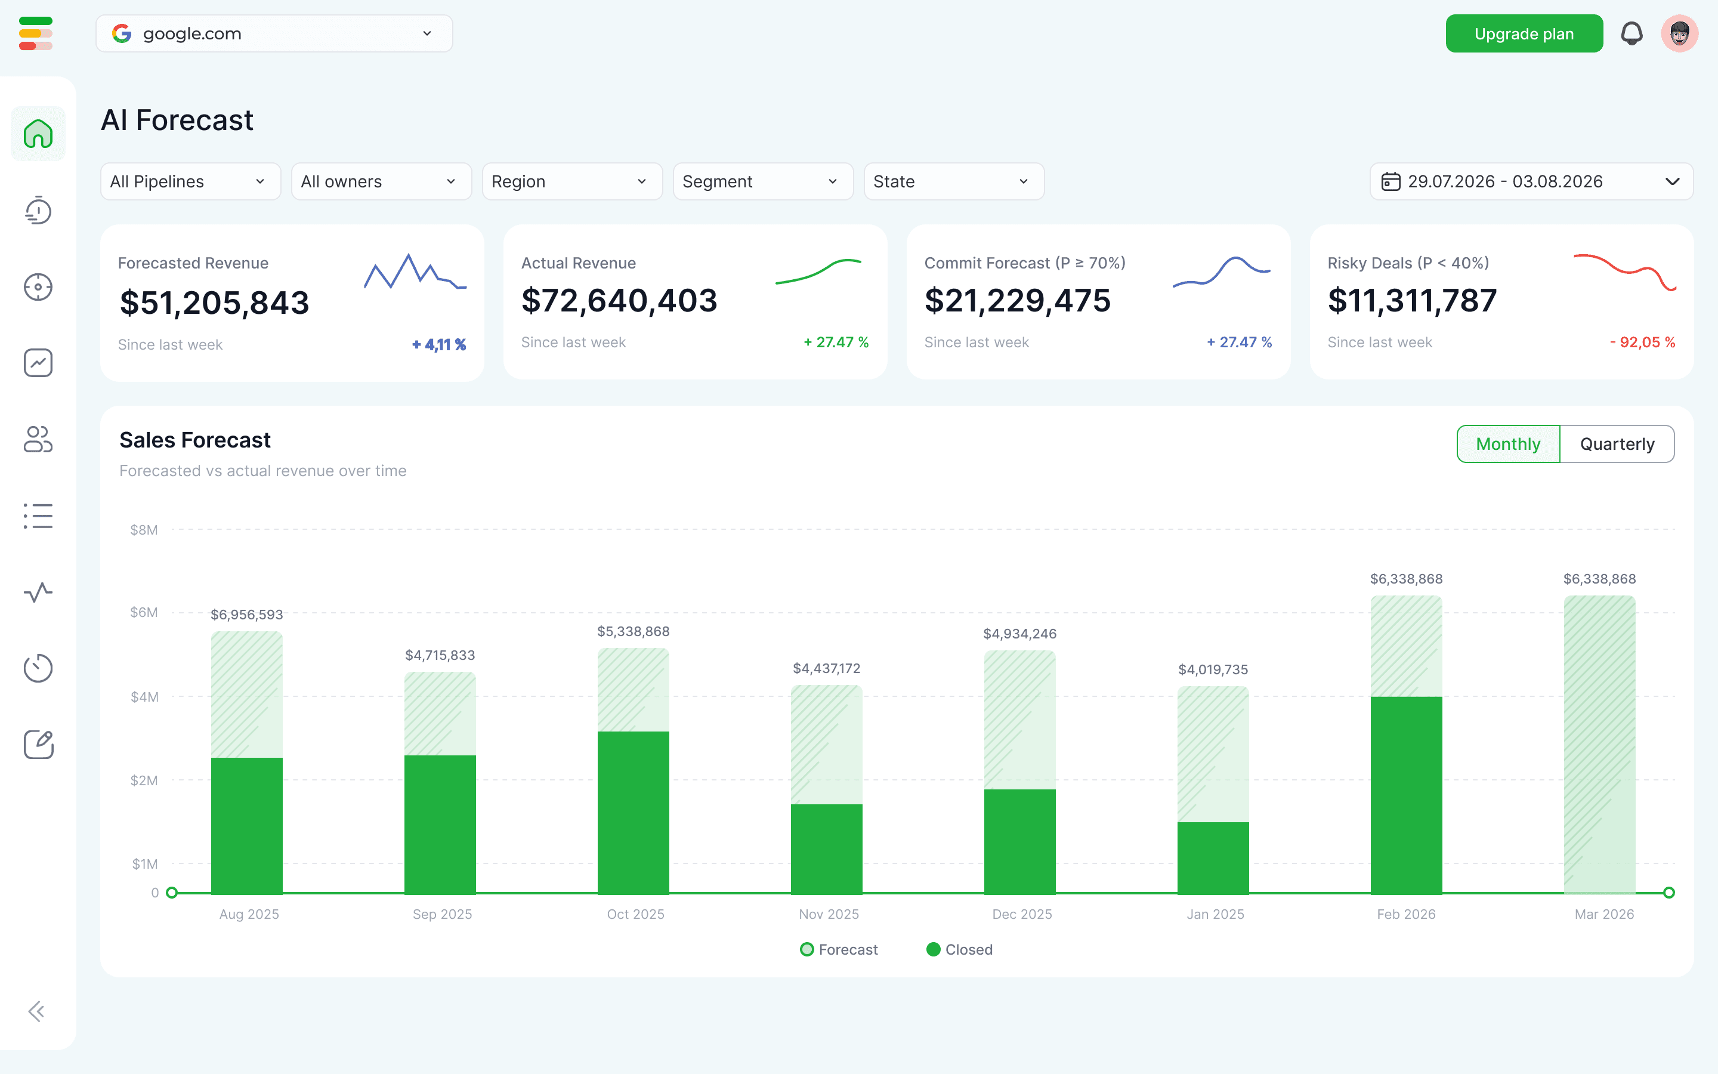Screen dimensions: 1718x1074
Task: Collapse sidebar with double chevron icon
Action: [x=36, y=1011]
